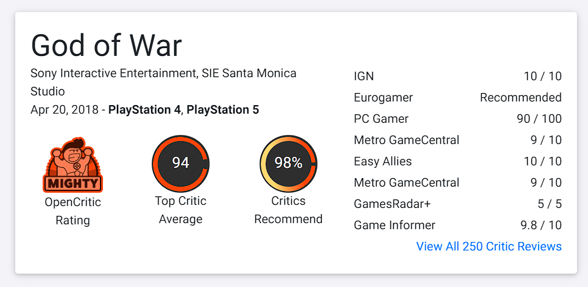Viewport: 588px width, 287px height.
Task: Open the Easy Allies review
Action: tap(383, 161)
